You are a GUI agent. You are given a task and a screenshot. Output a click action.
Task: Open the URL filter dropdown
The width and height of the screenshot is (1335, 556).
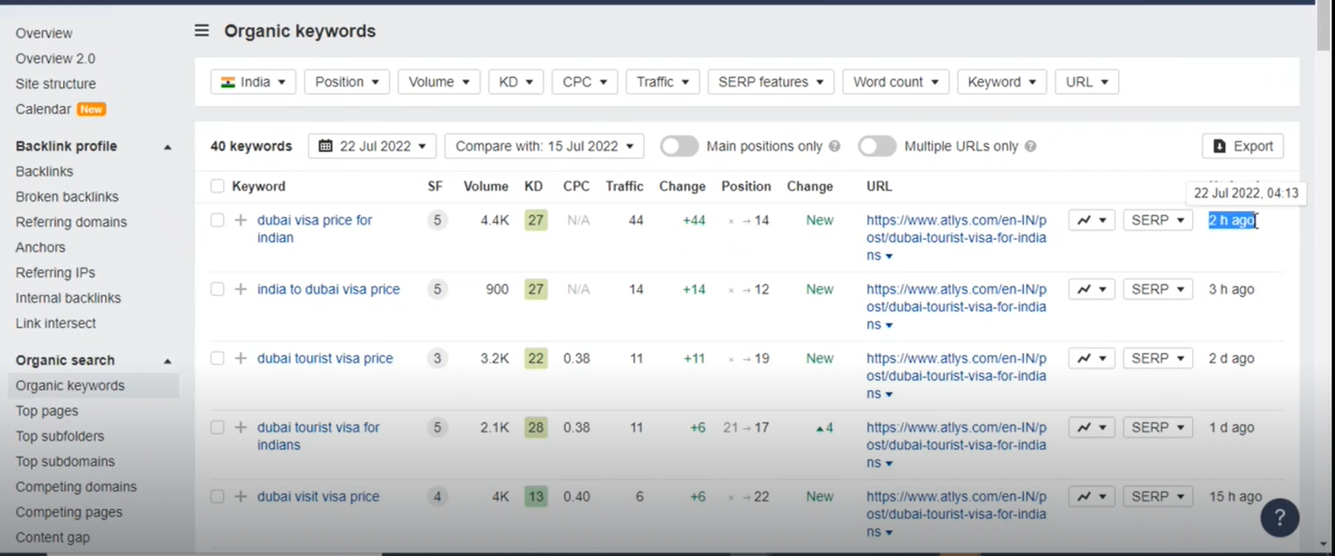[x=1087, y=82]
